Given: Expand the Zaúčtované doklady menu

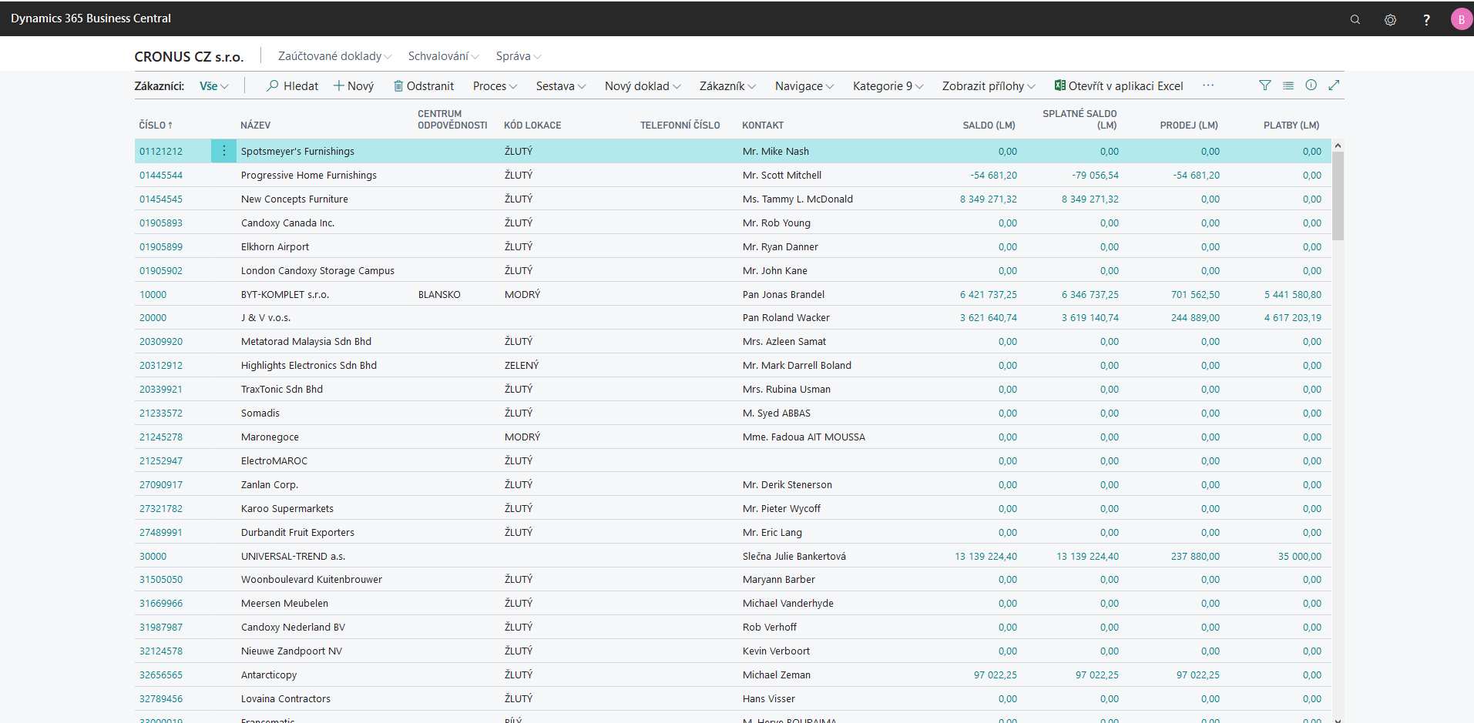Looking at the screenshot, I should point(335,56).
